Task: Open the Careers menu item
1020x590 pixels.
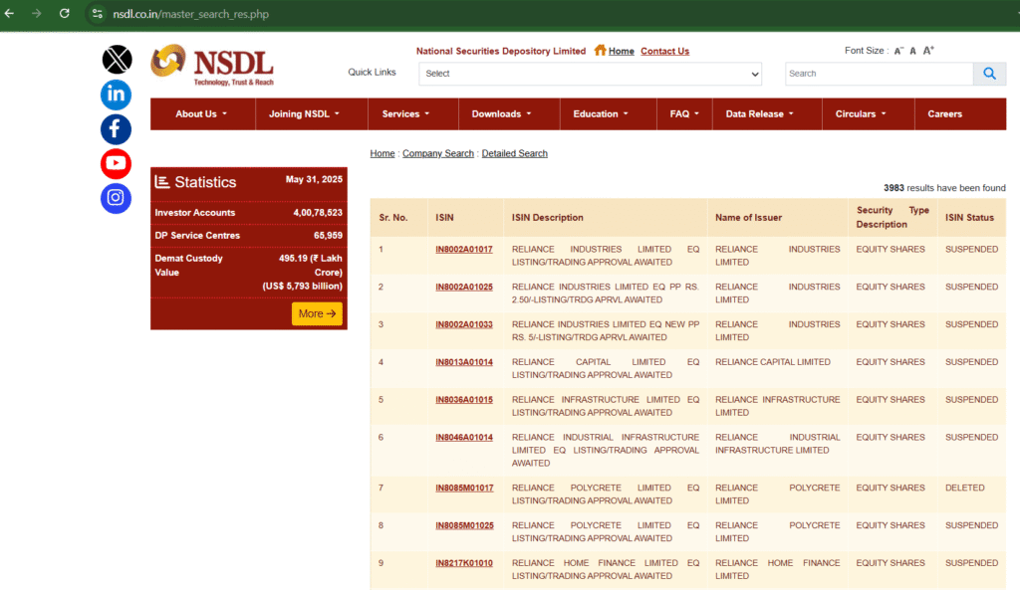Action: coord(944,113)
